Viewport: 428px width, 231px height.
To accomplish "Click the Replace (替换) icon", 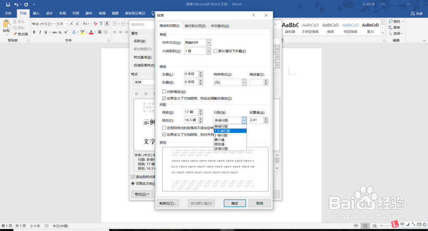I will point(391,27).
